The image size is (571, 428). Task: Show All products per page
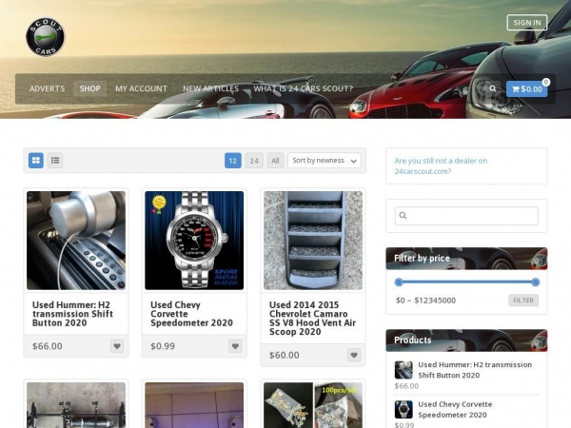coord(275,161)
